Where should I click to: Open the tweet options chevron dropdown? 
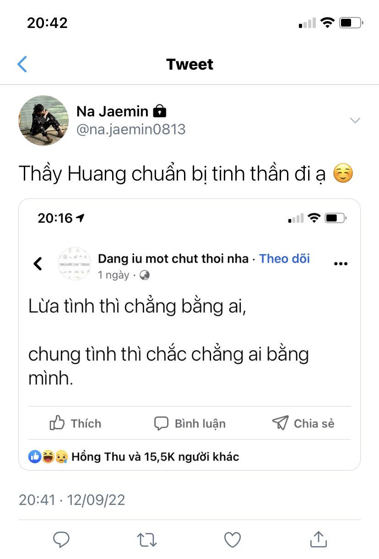pyautogui.click(x=355, y=120)
